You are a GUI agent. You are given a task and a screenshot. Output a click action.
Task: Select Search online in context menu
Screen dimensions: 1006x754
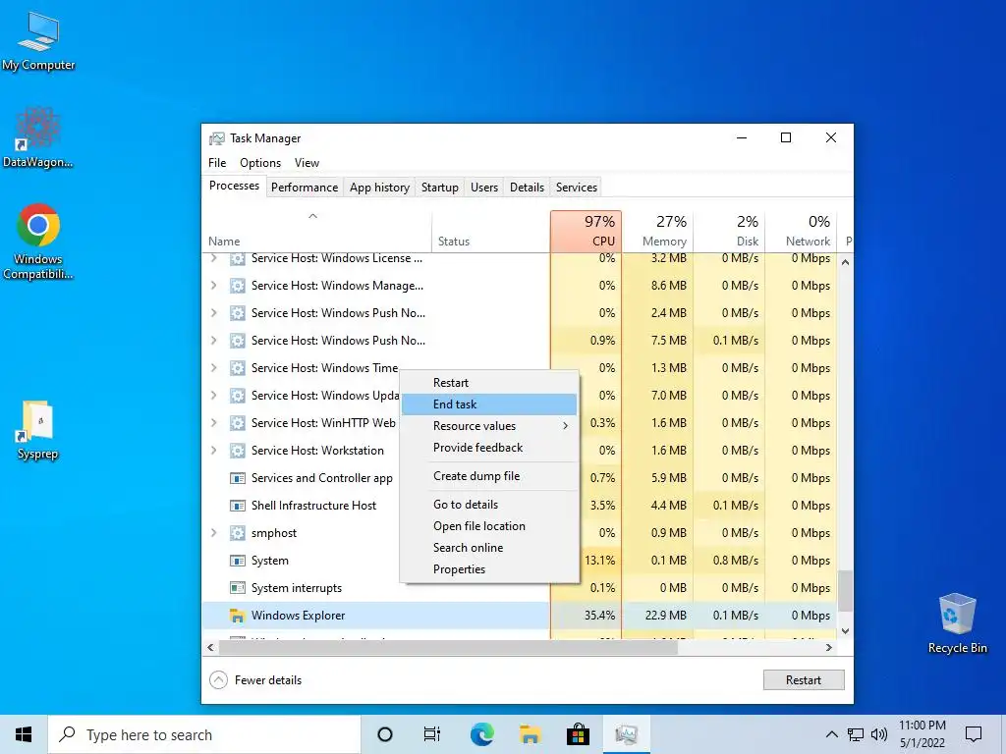point(489,548)
